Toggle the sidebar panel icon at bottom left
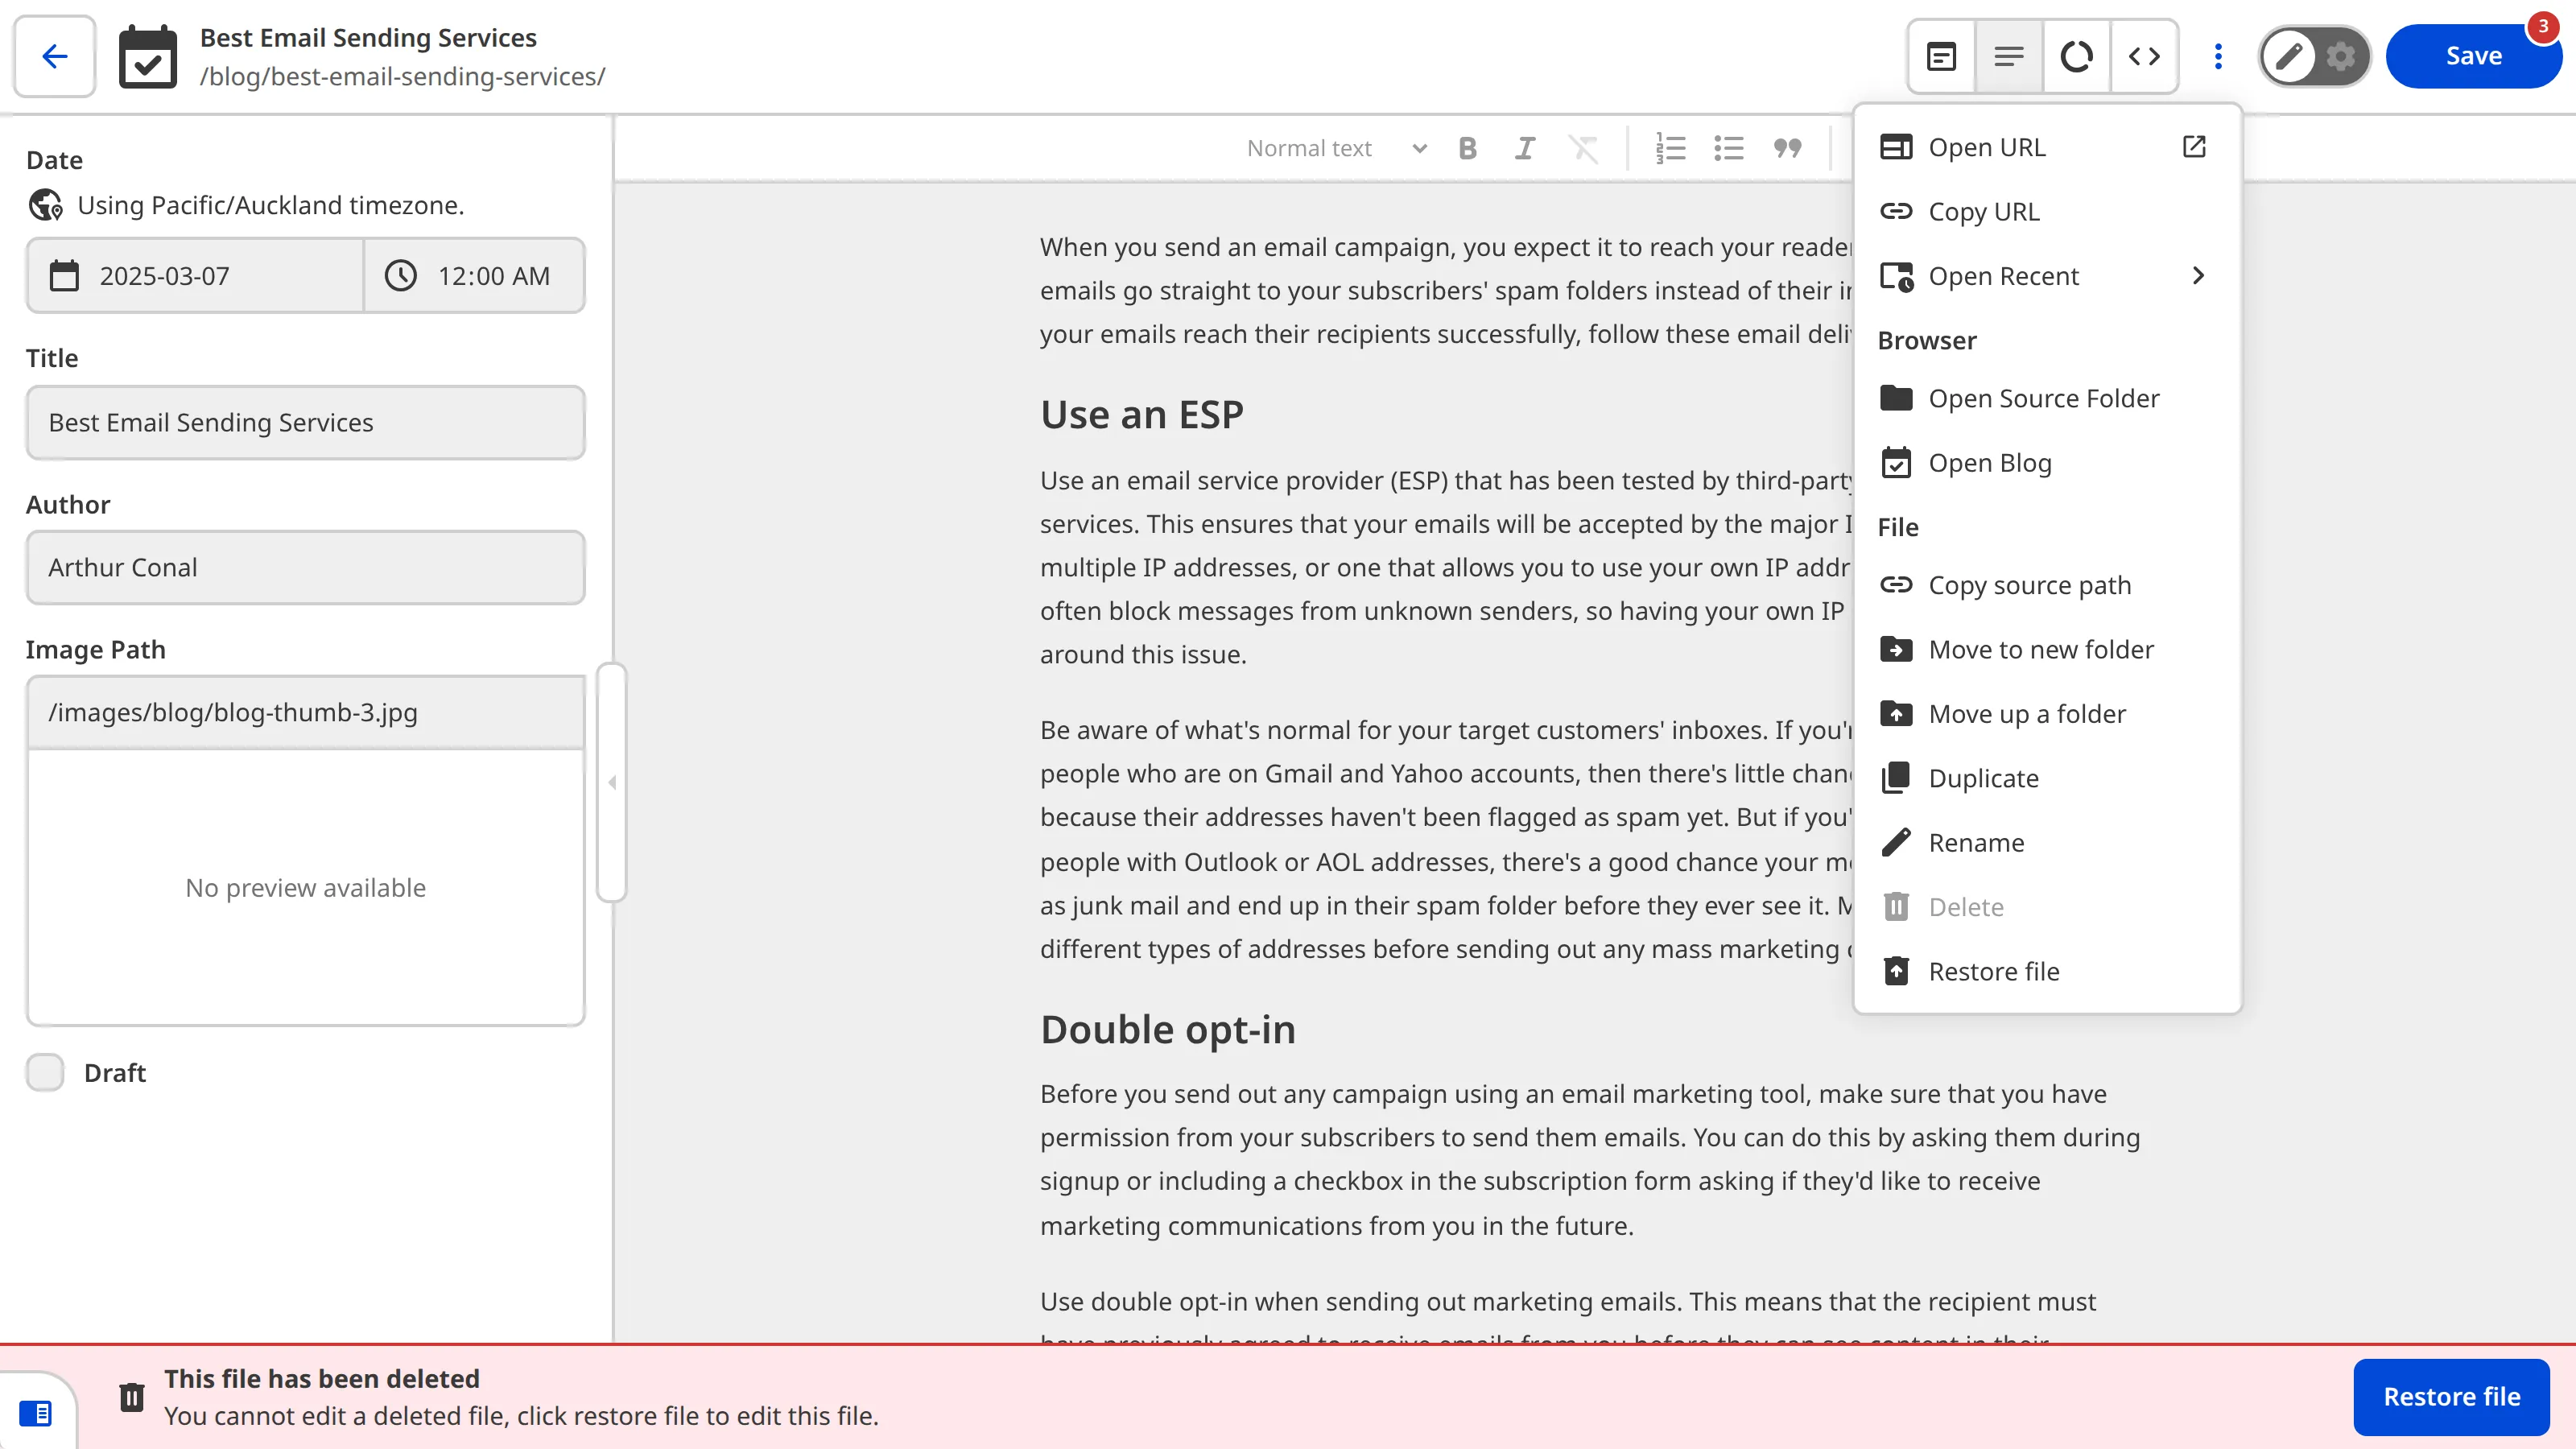 tap(36, 1413)
